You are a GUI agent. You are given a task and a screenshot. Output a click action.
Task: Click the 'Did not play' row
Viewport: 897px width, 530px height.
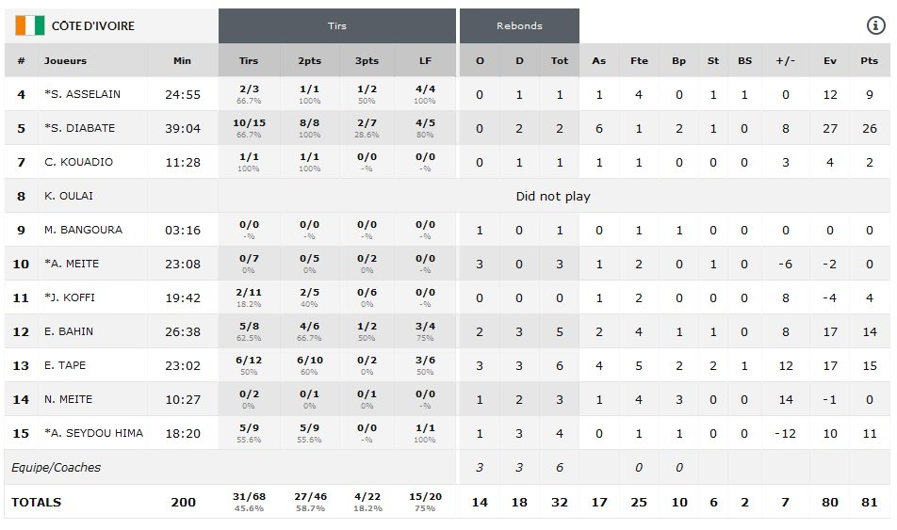(553, 196)
